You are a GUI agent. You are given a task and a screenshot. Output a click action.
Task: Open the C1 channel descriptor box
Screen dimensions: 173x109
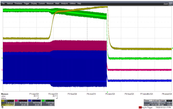tap(8, 103)
